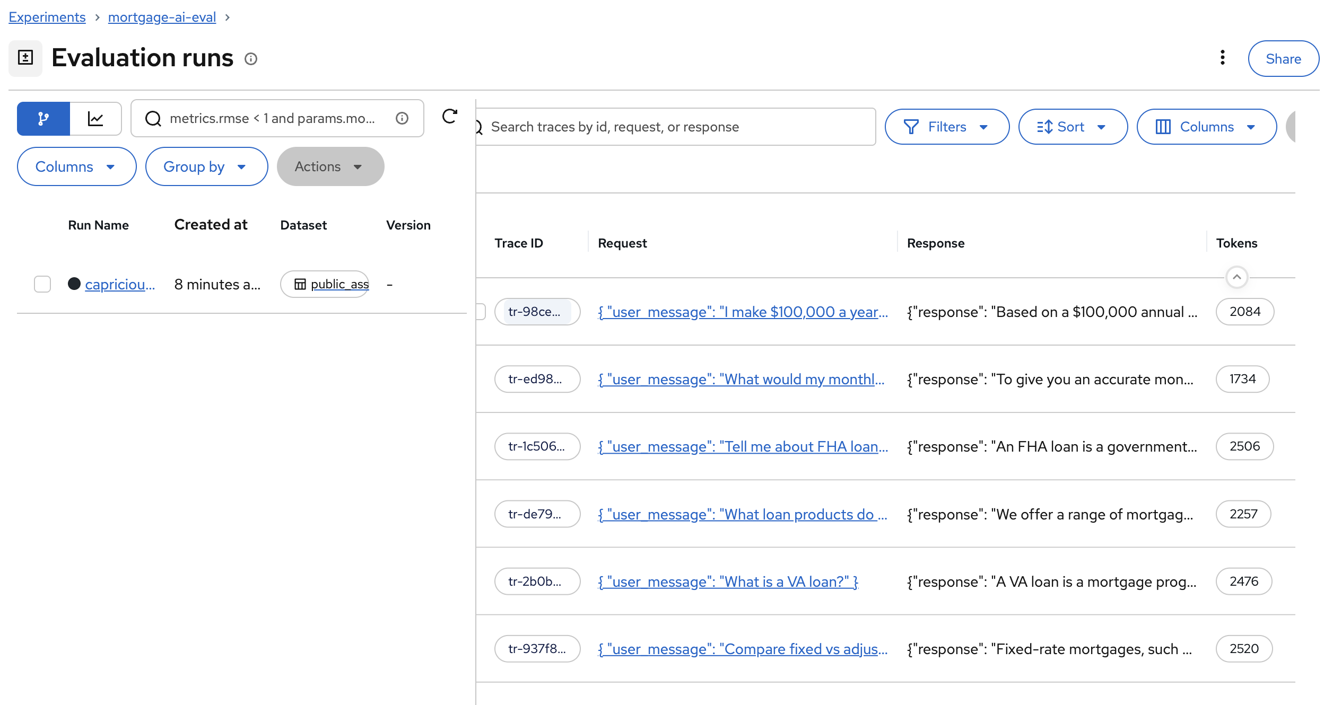Click the collapse arrow above Tokens column
The height and width of the screenshot is (705, 1324).
point(1236,277)
